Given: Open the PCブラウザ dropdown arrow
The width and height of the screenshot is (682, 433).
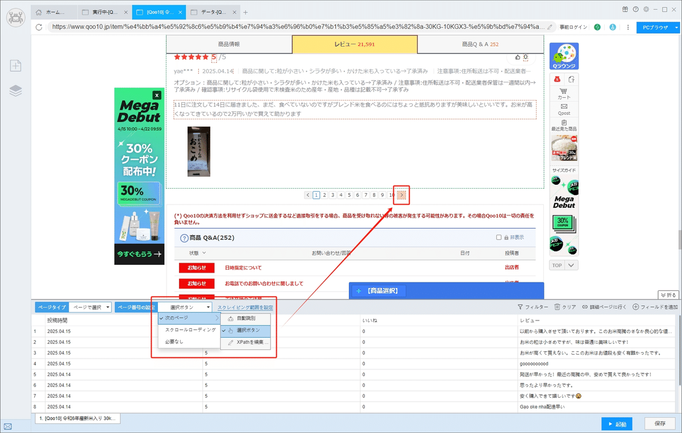Looking at the screenshot, I should pyautogui.click(x=676, y=27).
